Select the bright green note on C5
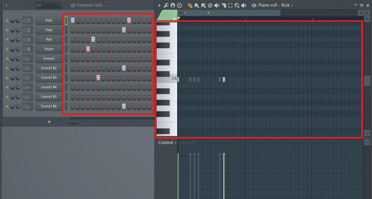This screenshot has height=199, width=372. coord(224,79)
